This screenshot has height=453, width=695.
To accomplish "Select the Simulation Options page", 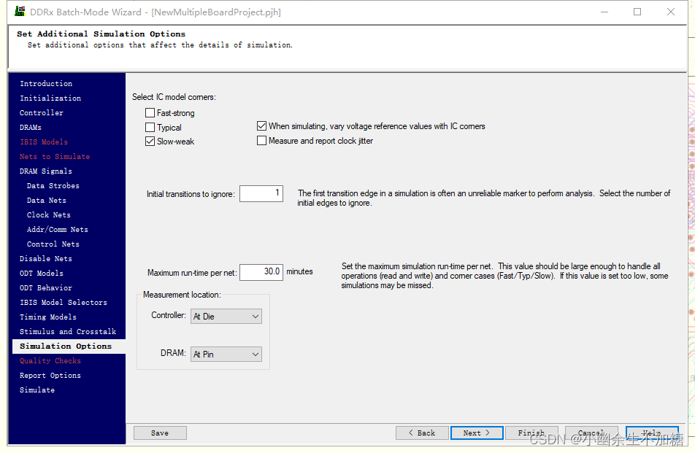I will tap(69, 346).
